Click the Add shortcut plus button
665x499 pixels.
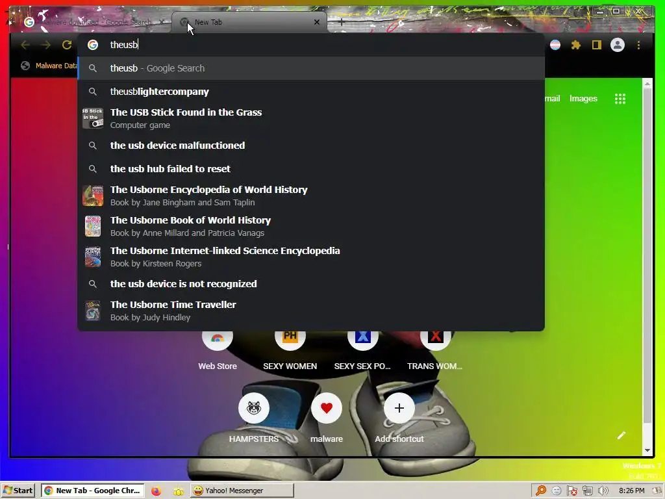pos(399,408)
